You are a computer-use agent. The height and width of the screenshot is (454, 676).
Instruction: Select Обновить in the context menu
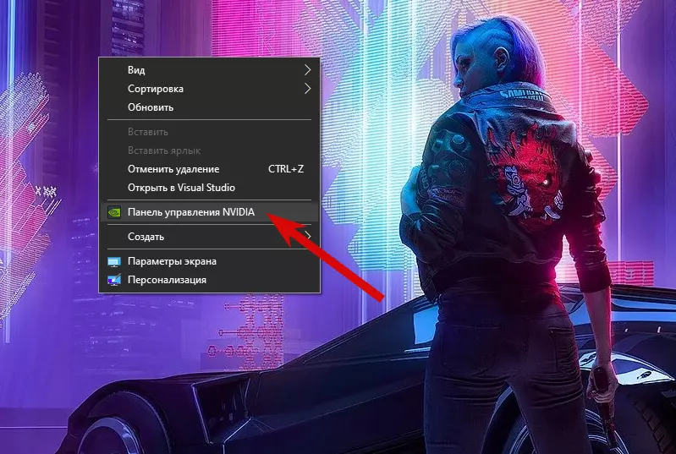click(x=210, y=107)
